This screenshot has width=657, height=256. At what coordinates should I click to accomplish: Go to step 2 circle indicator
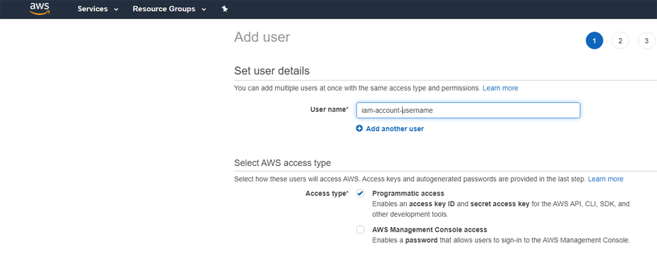click(x=620, y=41)
